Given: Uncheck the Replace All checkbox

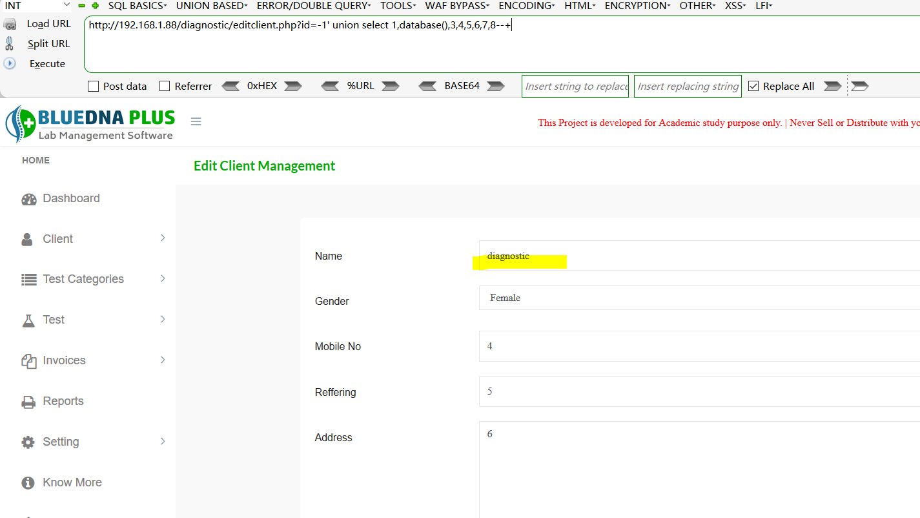Looking at the screenshot, I should click(753, 86).
